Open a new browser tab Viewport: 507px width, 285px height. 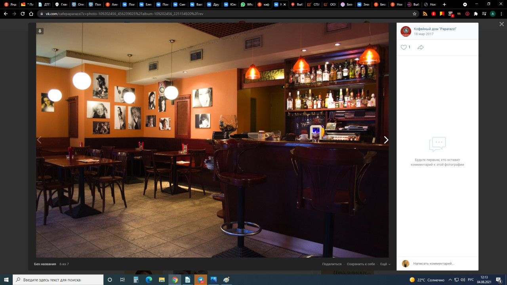click(444, 4)
